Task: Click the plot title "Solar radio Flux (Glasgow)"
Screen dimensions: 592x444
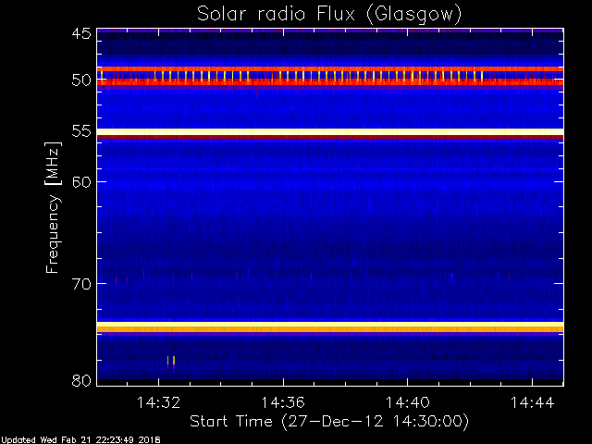Action: (329, 15)
